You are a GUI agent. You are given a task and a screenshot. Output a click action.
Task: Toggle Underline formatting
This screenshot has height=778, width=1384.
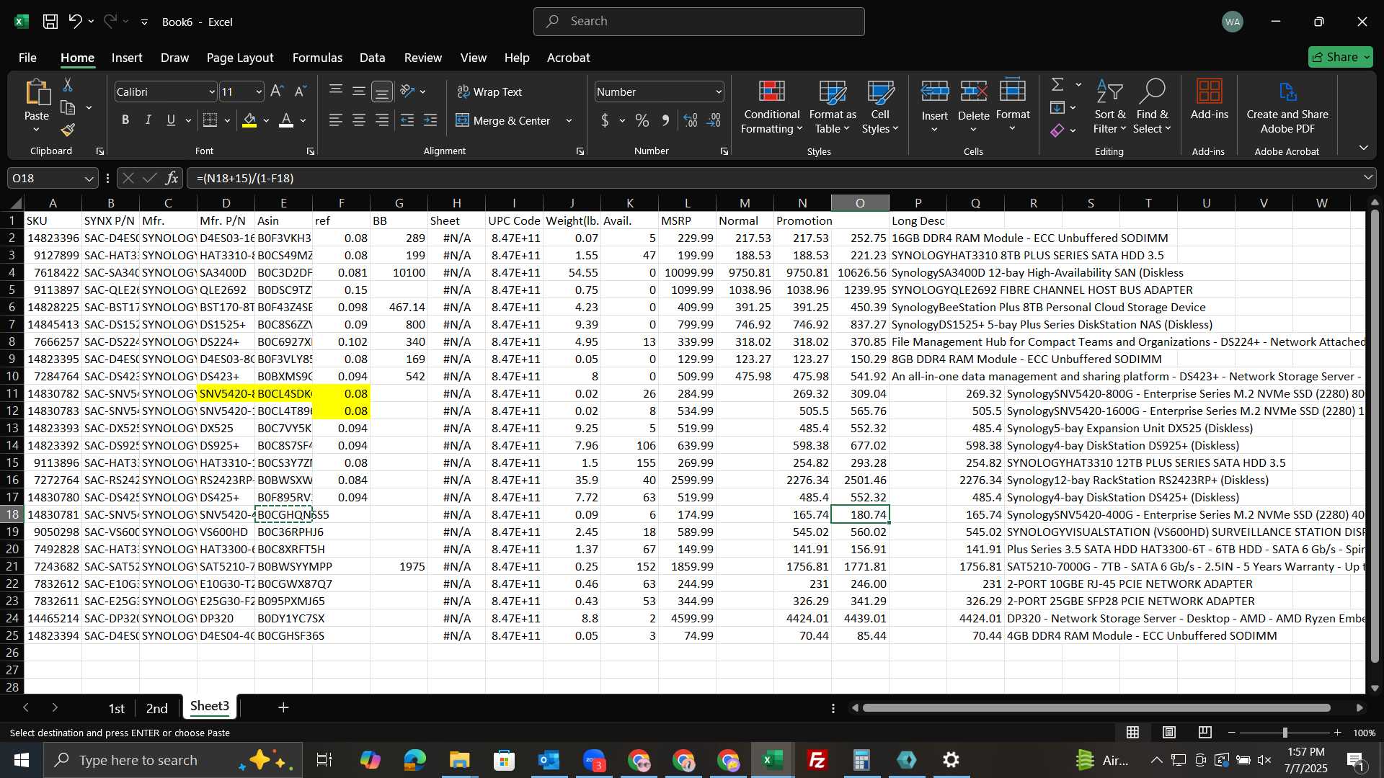click(171, 120)
